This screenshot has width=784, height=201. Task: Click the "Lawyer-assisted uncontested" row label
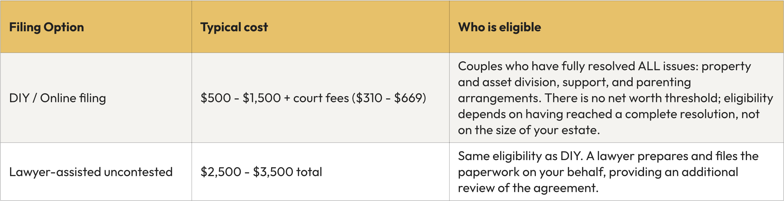pyautogui.click(x=91, y=172)
